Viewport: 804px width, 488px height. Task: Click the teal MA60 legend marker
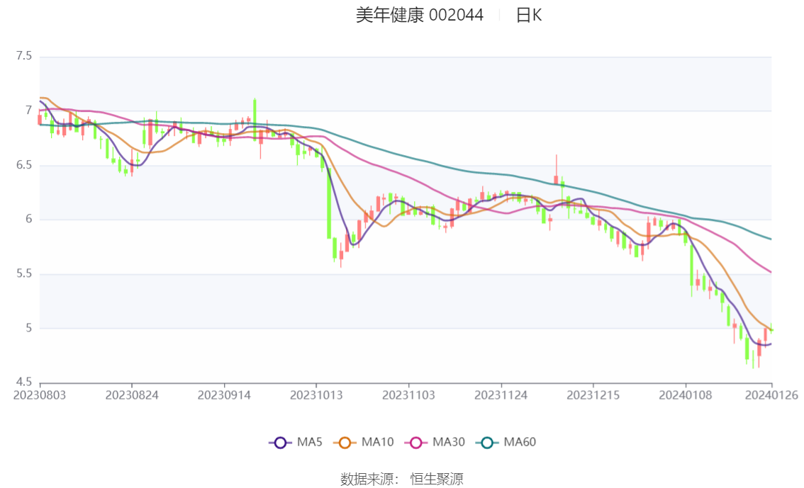coord(487,443)
